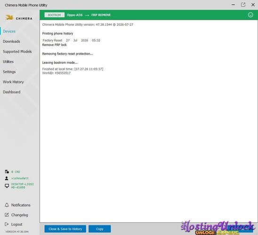Copy the log output

99,229
